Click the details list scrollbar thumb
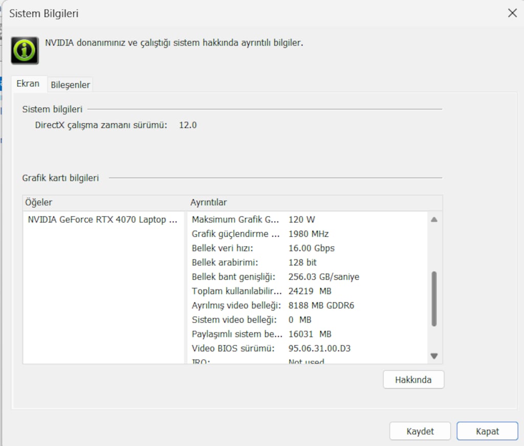Screen dimensions: 524x446 click(434, 299)
